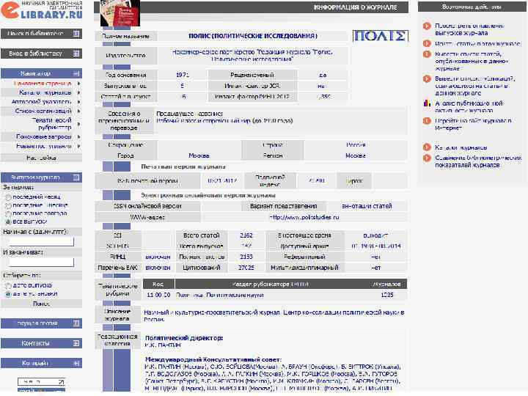The image size is (528, 396).
Task: Open 'Новые поступления' navigator item
Action: [44, 146]
